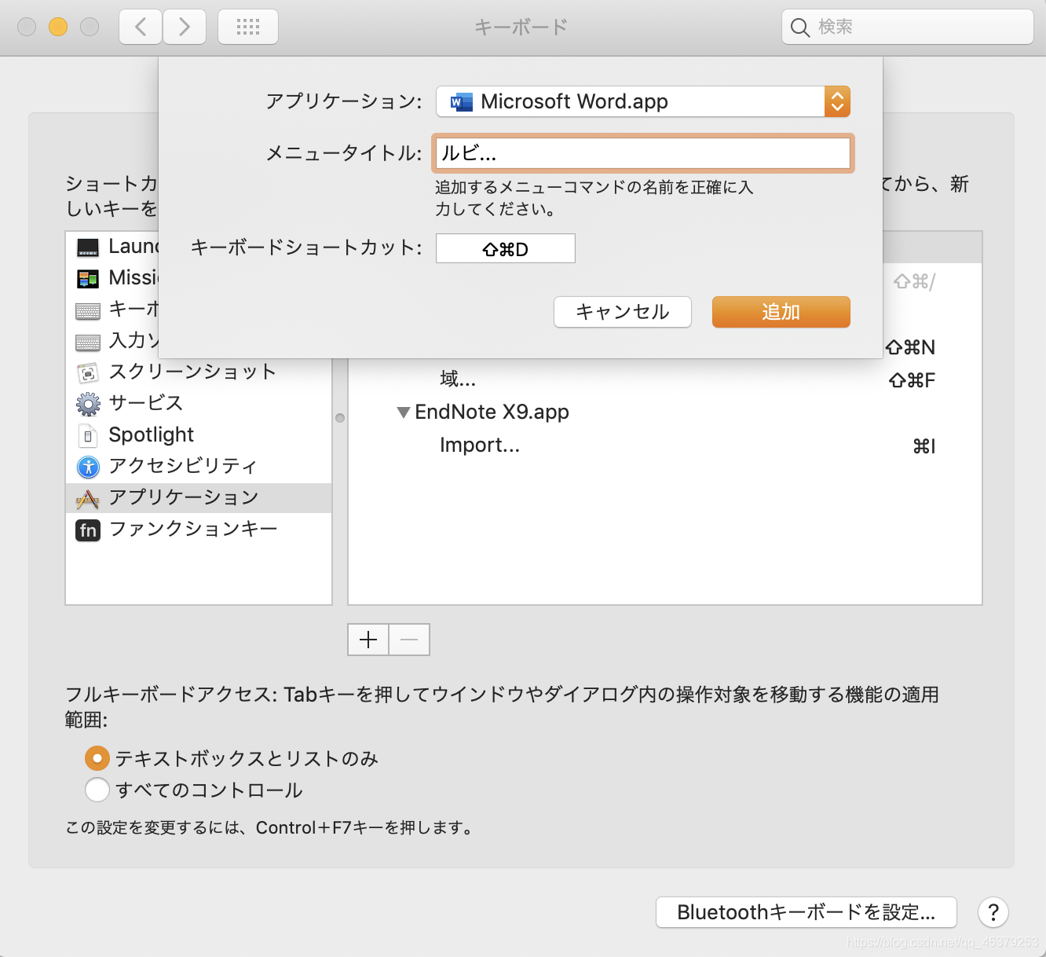
Task: Click the 追加 button
Action: 781,312
